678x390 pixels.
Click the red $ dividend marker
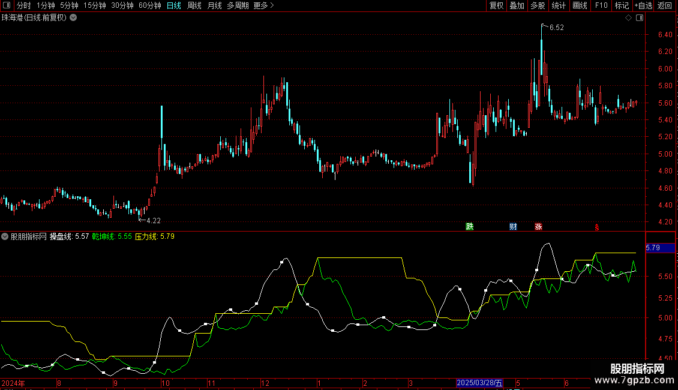(x=597, y=227)
